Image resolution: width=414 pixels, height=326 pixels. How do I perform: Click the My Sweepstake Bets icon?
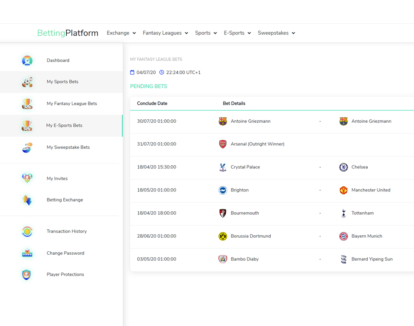coord(27,147)
